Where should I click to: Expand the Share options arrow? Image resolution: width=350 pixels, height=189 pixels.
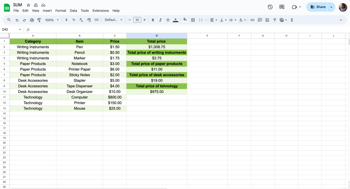pos(331,7)
